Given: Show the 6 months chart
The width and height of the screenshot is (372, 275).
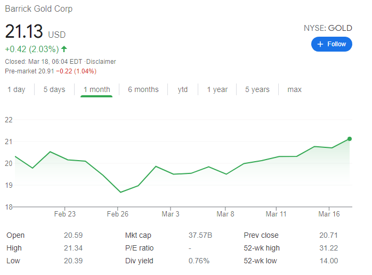Looking at the screenshot, I should point(143,89).
